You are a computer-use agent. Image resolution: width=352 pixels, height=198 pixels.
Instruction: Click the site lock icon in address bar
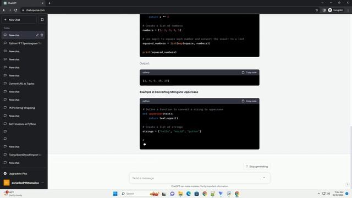click(x=23, y=10)
